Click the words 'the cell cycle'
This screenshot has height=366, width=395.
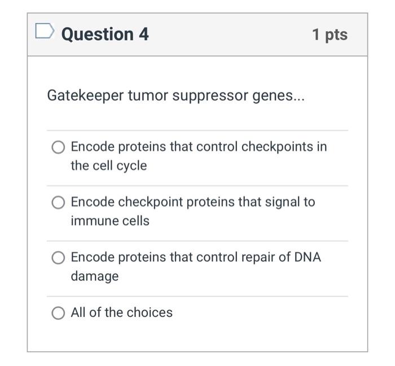(x=108, y=165)
